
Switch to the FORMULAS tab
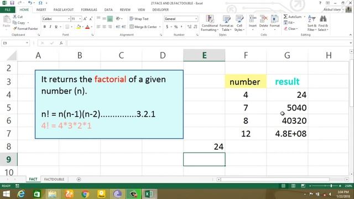coord(89,10)
